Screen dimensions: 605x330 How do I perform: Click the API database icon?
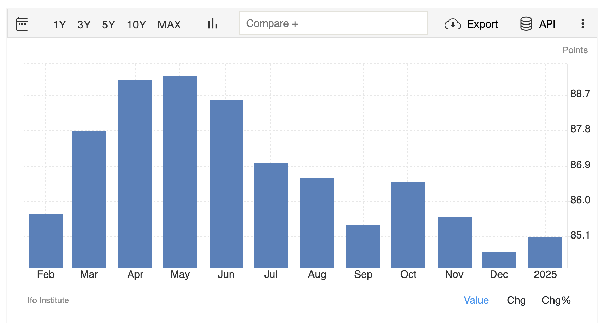point(526,24)
